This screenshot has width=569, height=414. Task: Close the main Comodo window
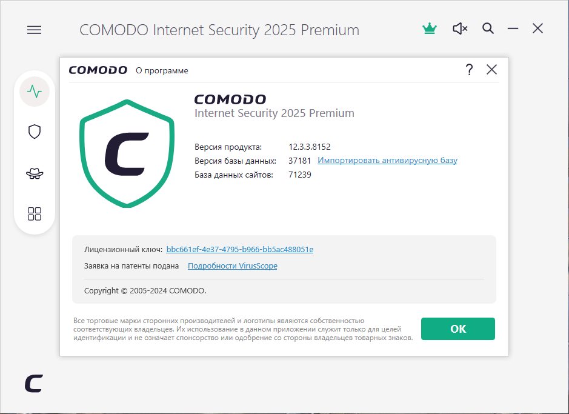[537, 28]
